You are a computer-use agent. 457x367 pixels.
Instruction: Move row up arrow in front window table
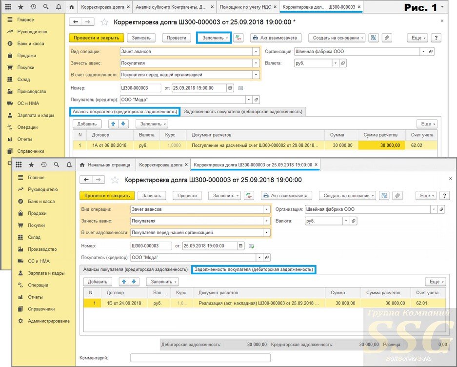point(124,282)
